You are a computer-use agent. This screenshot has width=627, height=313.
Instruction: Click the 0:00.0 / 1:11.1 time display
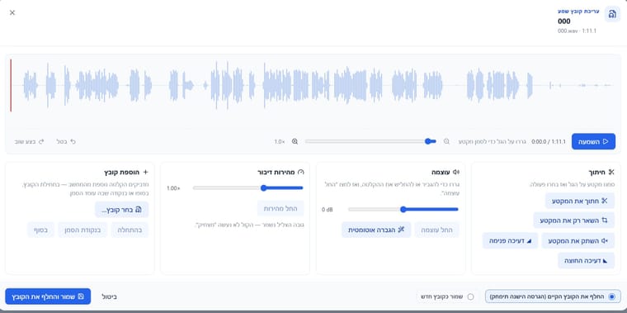549,141
